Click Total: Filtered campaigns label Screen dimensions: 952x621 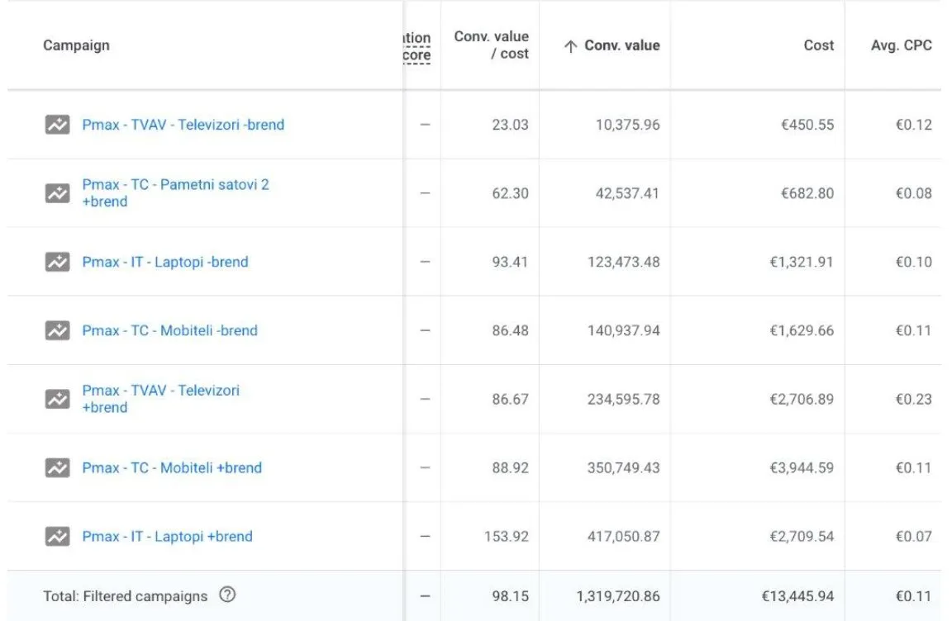click(x=125, y=596)
